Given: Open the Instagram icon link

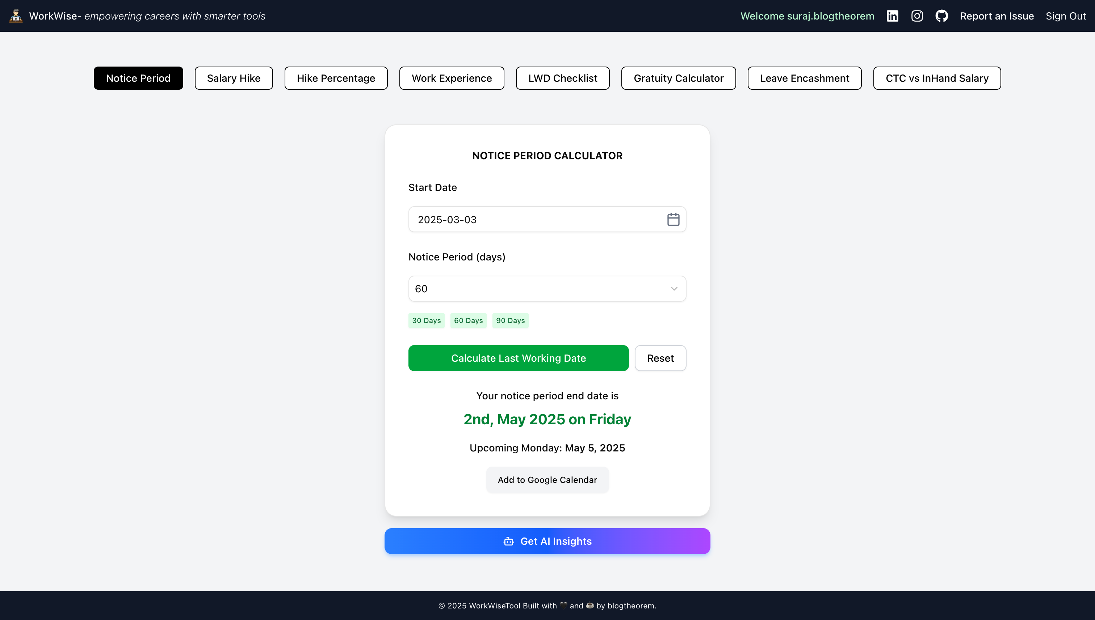Looking at the screenshot, I should point(917,16).
